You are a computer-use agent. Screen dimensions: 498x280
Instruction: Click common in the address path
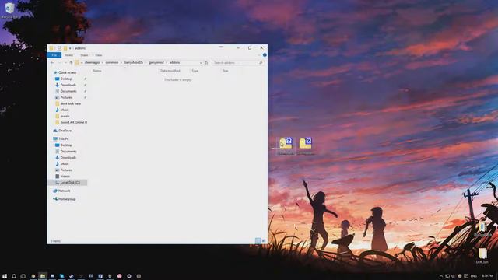[x=112, y=62]
